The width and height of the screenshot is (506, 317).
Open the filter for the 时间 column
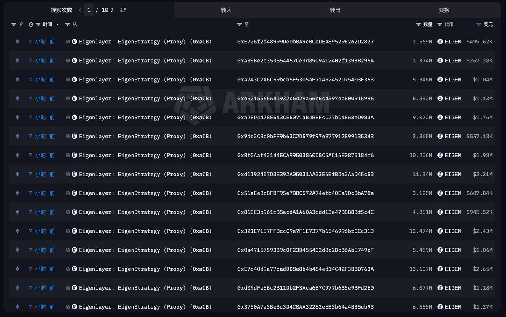click(x=38, y=24)
